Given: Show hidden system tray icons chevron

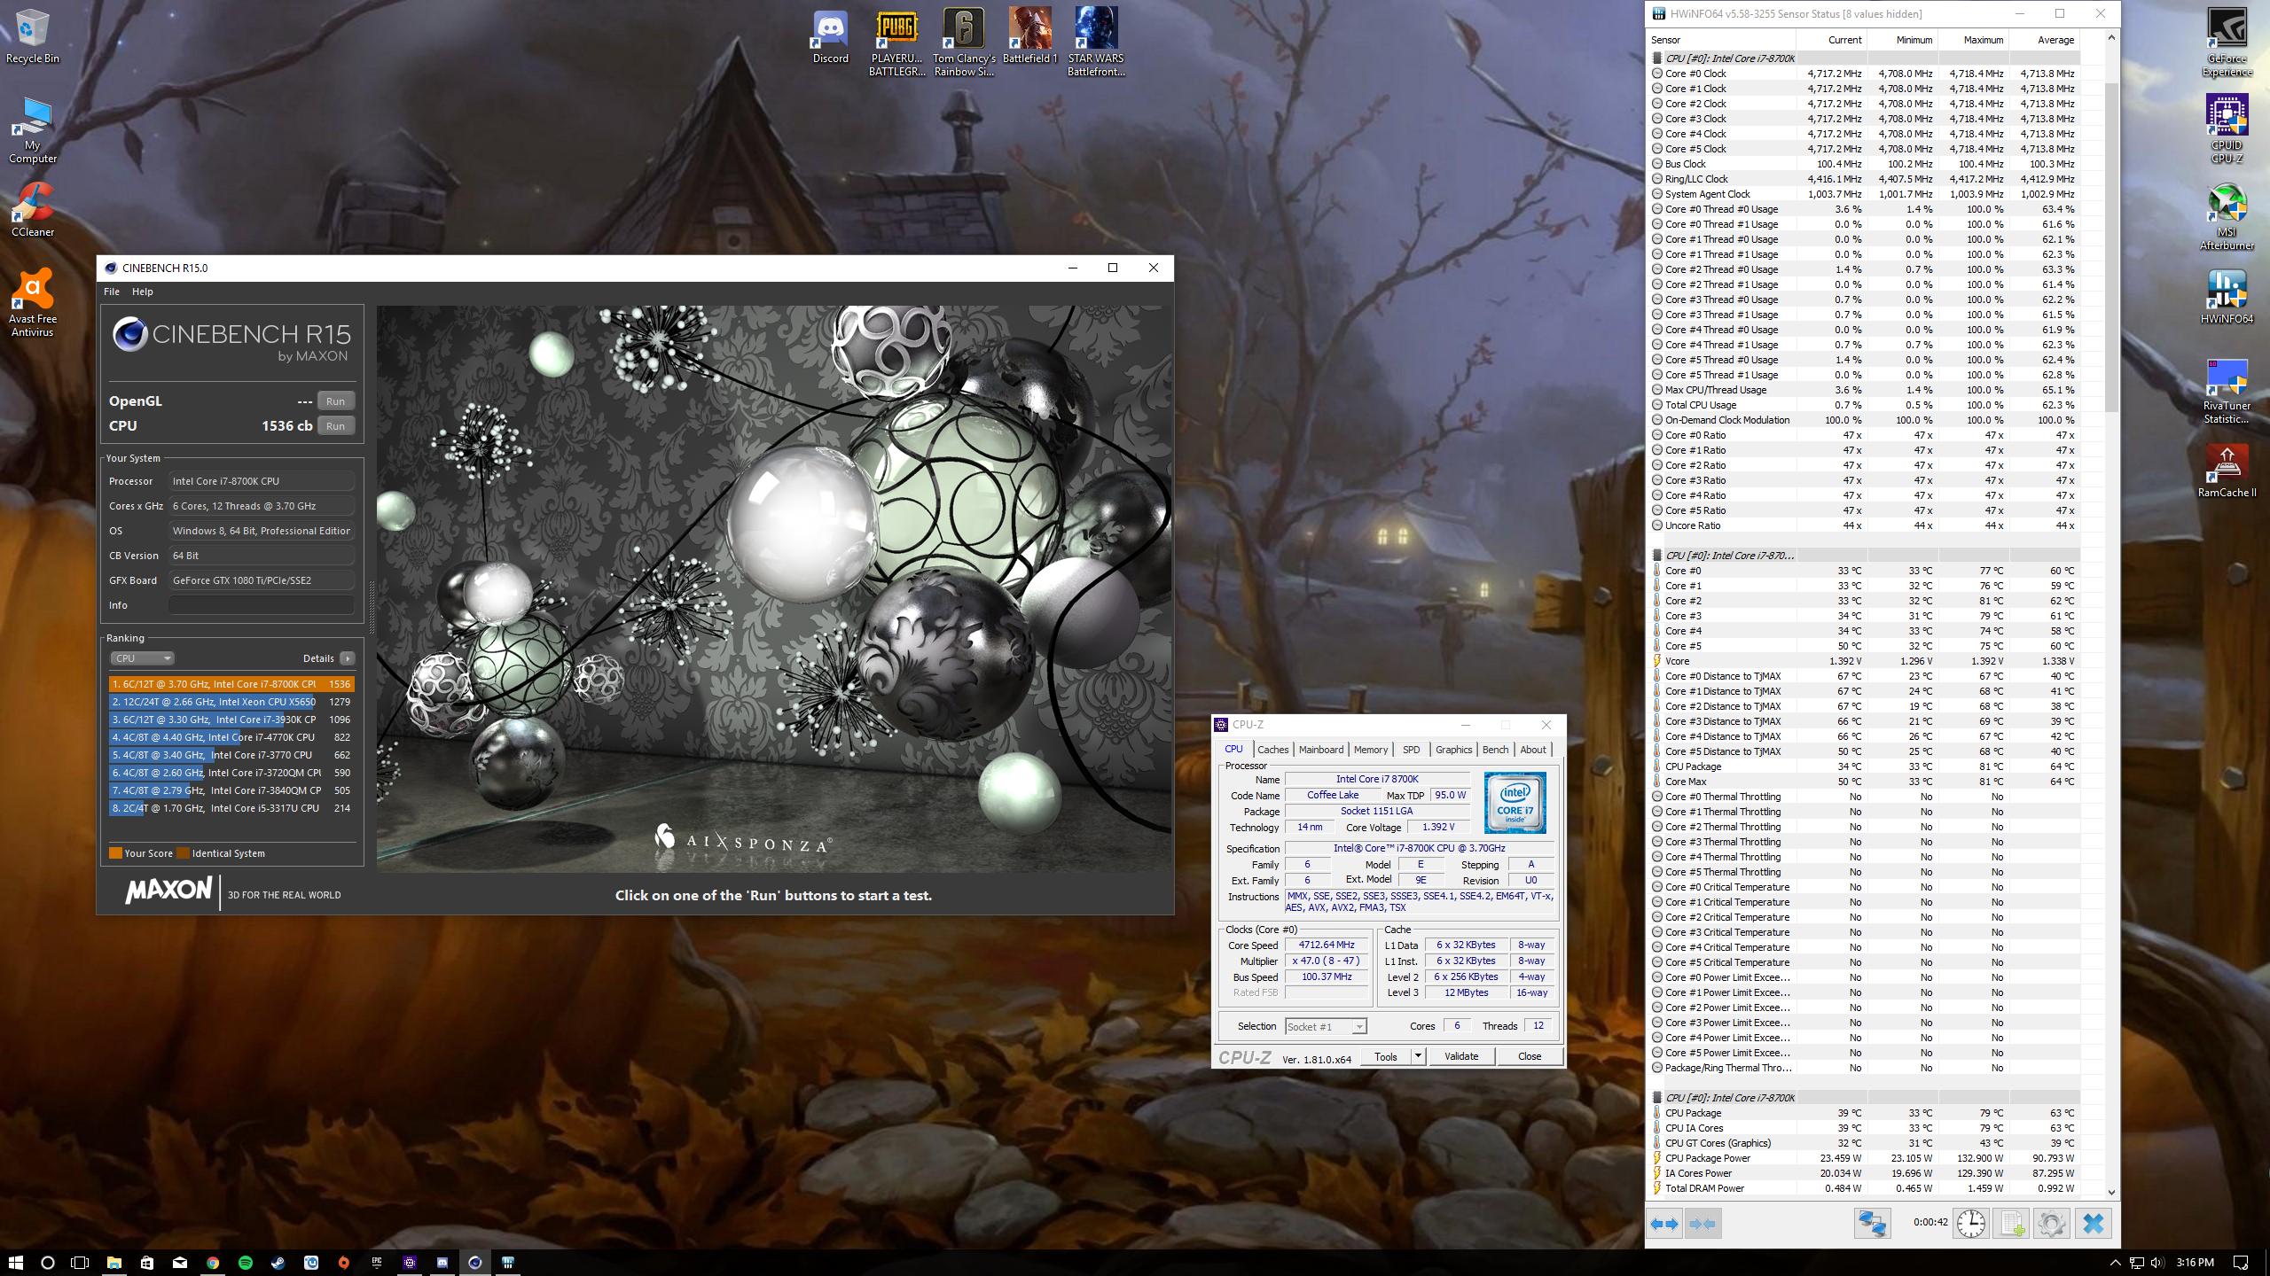Looking at the screenshot, I should point(2115,1263).
